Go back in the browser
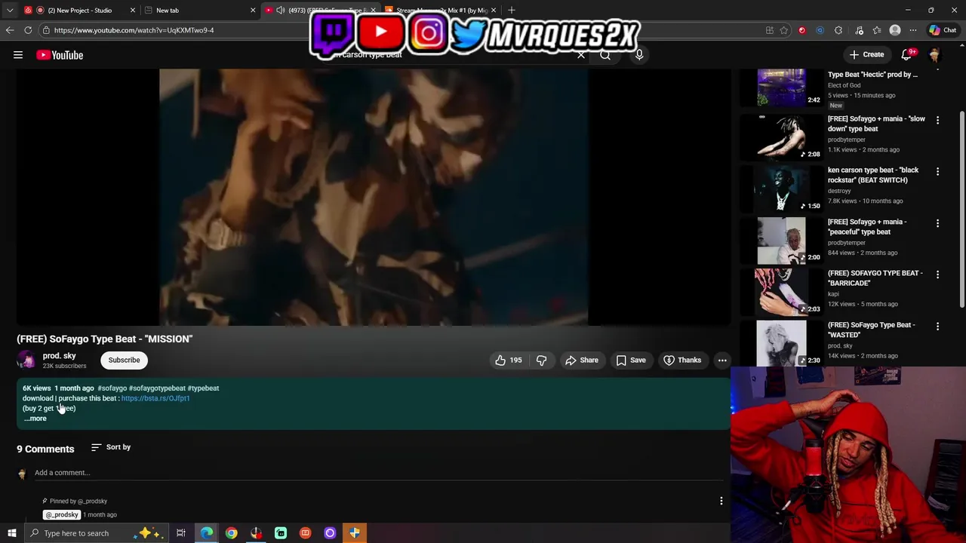Image resolution: width=966 pixels, height=543 pixels. click(x=10, y=30)
